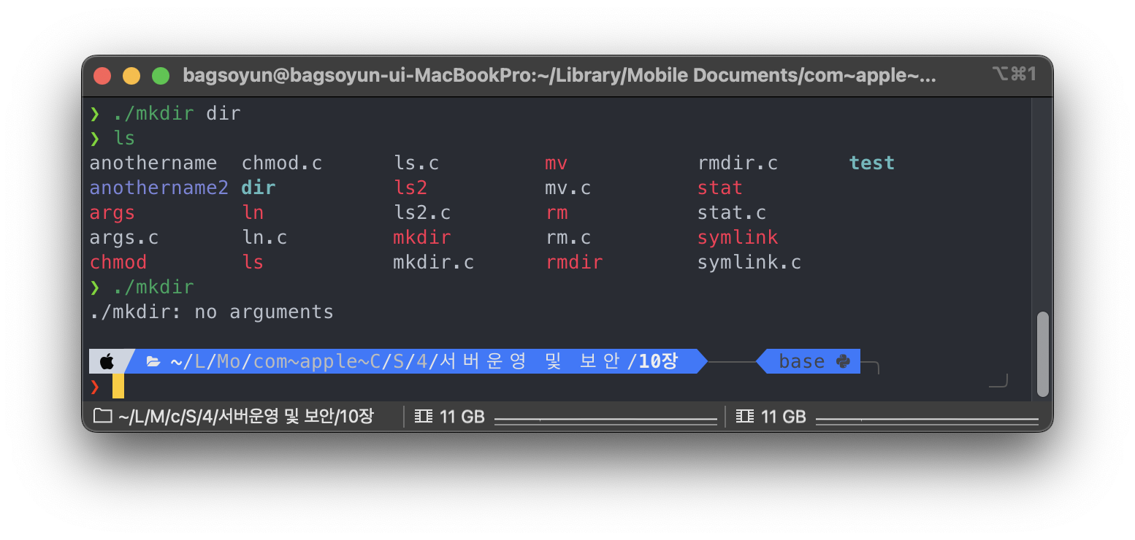The width and height of the screenshot is (1135, 540).
Task: Select the red executable mkdir in listing
Action: (422, 238)
